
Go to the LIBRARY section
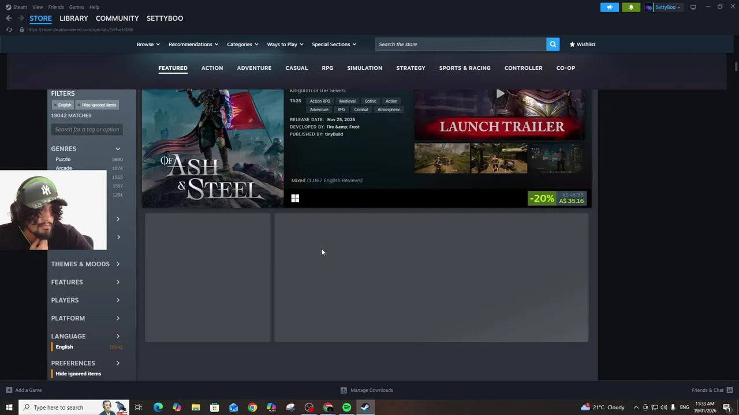click(74, 18)
